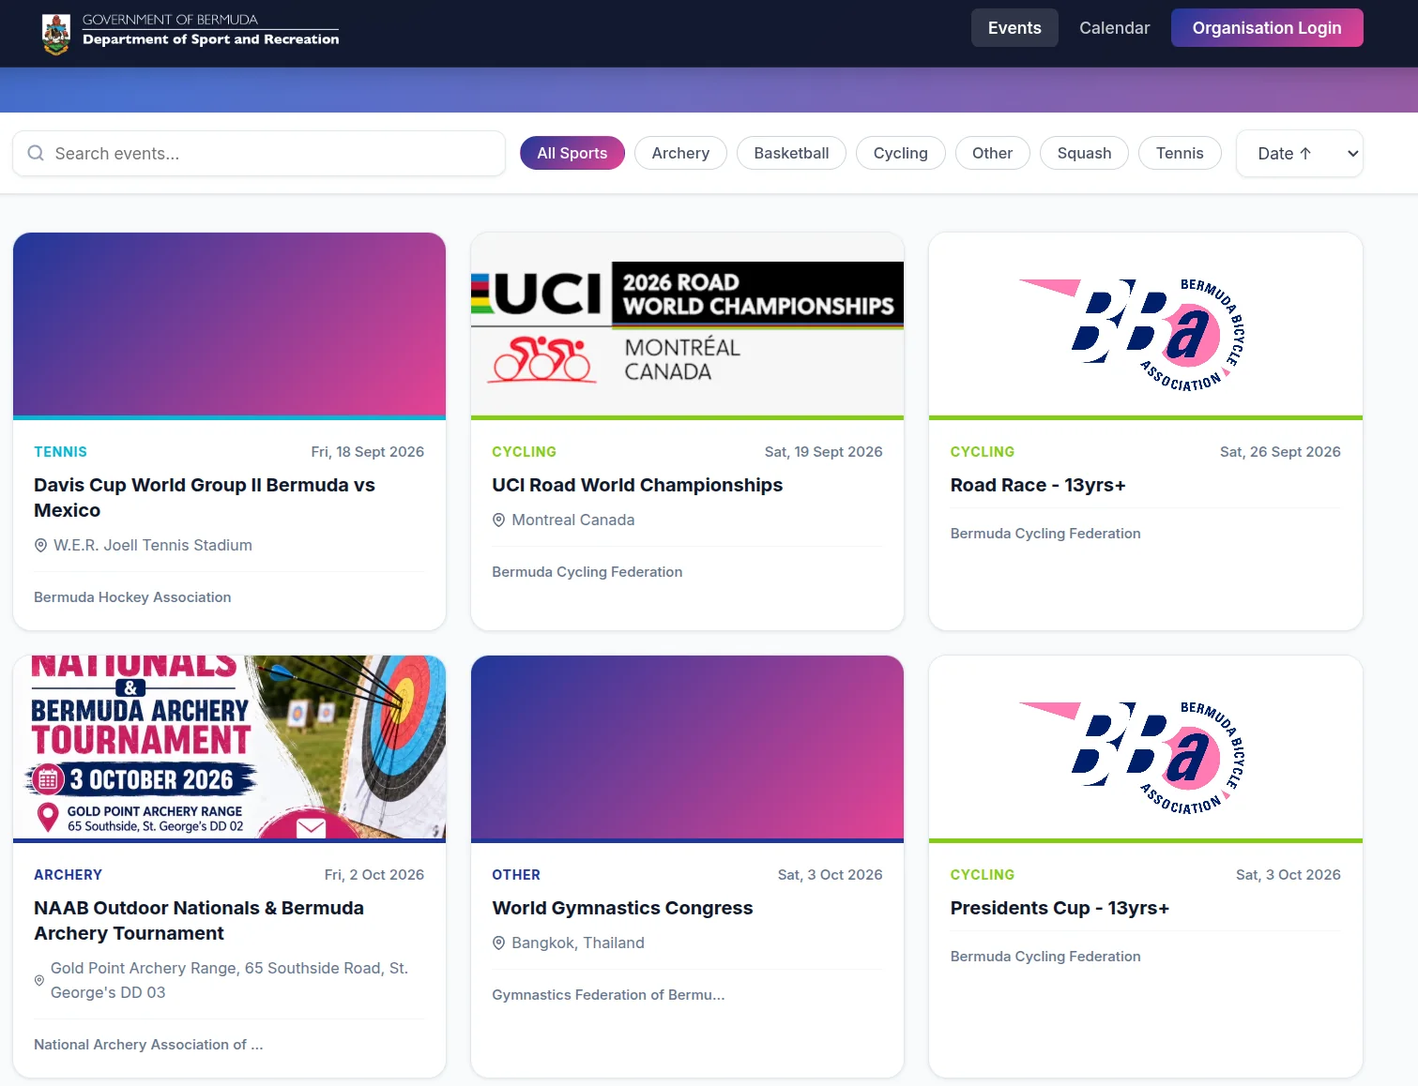Viewport: 1418px width, 1086px height.
Task: Click the gradient banner on World Gymnastics Congress card
Action: point(687,747)
